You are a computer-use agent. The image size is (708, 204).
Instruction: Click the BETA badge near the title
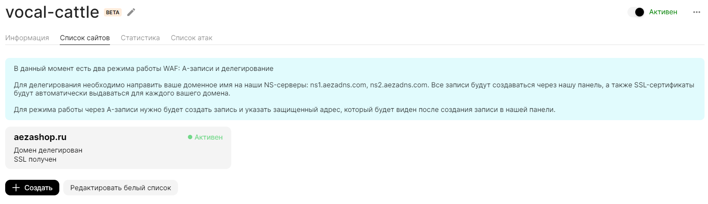coord(113,13)
